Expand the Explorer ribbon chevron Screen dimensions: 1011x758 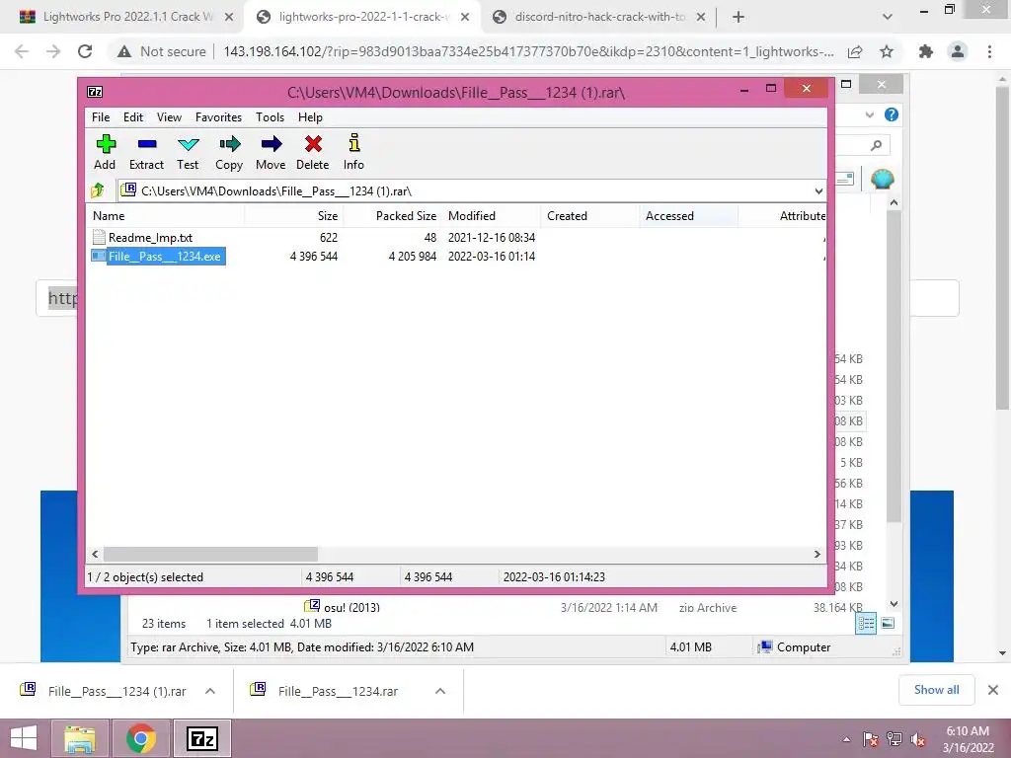pyautogui.click(x=869, y=114)
